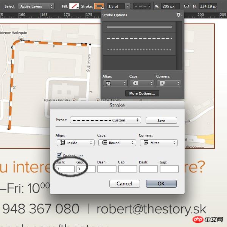Click the second Gap input field
This screenshot has height=227, width=227.
coord(127,169)
